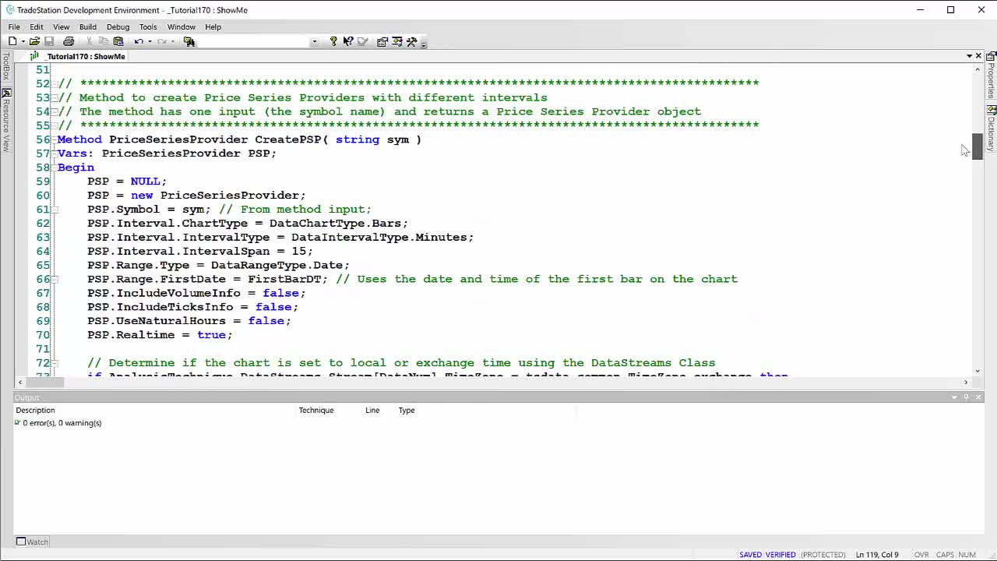Collapse the code fold marker at line 66
997x561 pixels.
tap(55, 280)
